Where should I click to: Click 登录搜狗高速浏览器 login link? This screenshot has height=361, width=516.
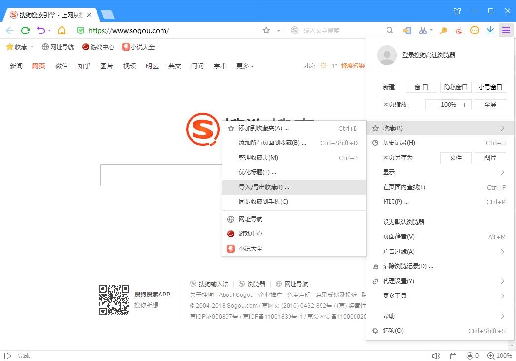(429, 55)
